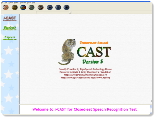156x119 pixels.
Task: Click the green chart graph toolbar icon
Action: pyautogui.click(x=32, y=8)
